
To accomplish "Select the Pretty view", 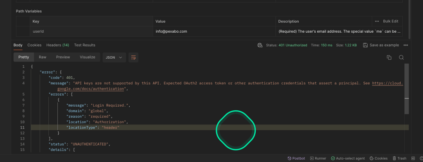I will click(24, 57).
